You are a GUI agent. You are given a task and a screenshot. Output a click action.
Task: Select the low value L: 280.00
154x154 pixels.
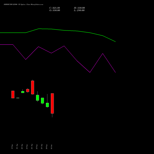click(79, 10)
